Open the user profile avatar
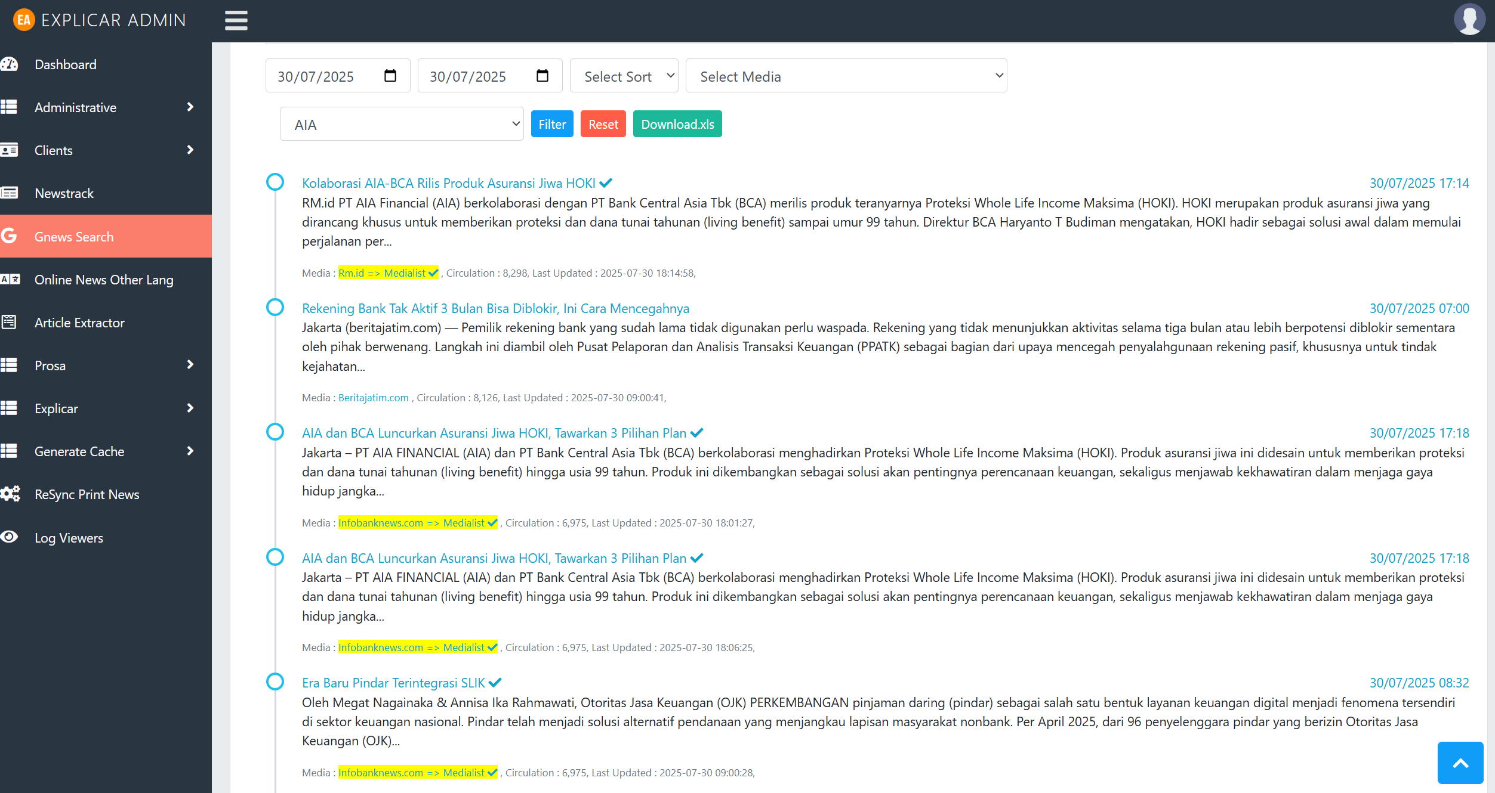Viewport: 1495px width, 793px height. tap(1469, 20)
